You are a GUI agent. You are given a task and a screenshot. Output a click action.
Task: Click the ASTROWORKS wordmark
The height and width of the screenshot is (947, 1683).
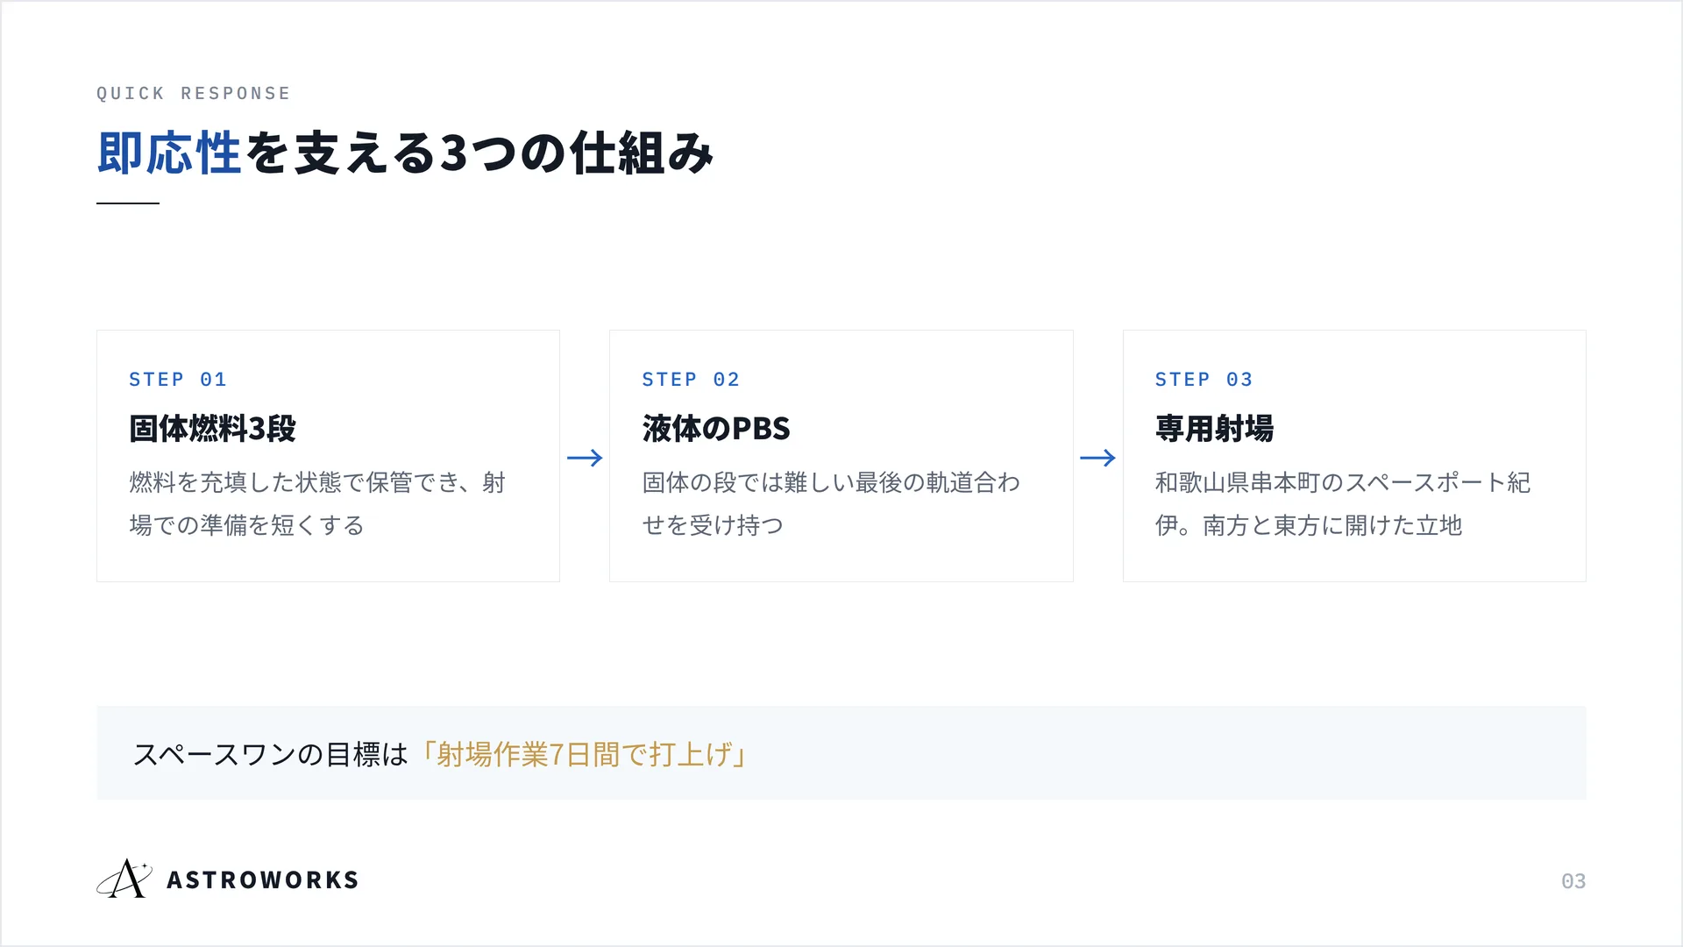click(263, 879)
